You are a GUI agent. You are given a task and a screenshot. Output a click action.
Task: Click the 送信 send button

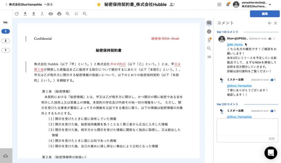pyautogui.click(x=271, y=139)
